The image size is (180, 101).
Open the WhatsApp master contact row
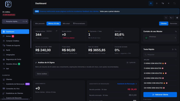[160, 38]
